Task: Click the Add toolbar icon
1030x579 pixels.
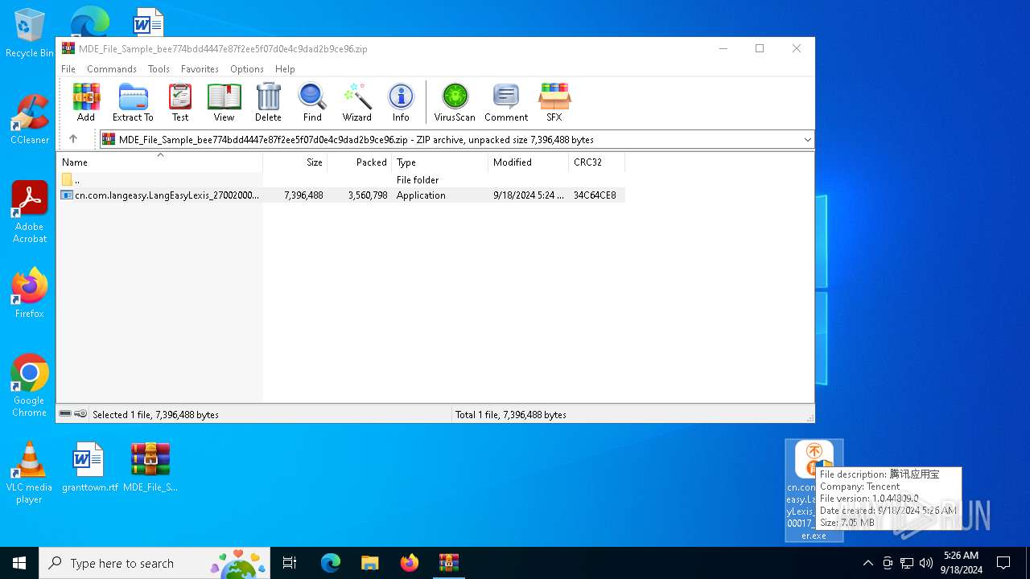Action: pyautogui.click(x=86, y=102)
